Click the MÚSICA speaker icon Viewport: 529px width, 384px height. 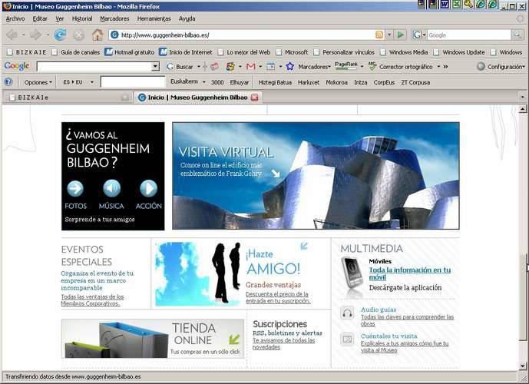[111, 188]
